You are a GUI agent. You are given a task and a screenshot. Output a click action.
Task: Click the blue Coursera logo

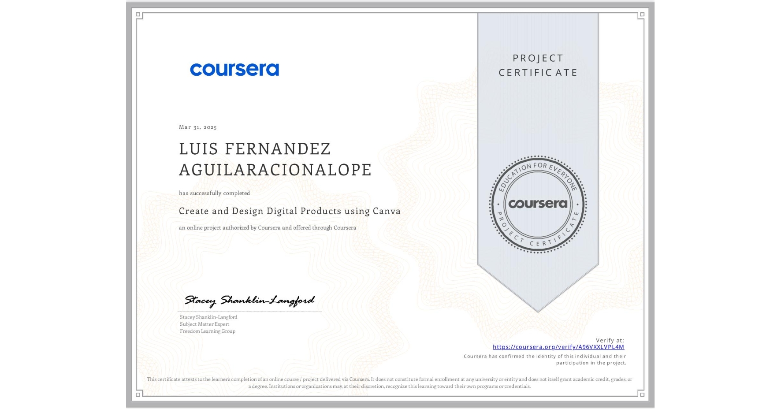[x=234, y=70]
